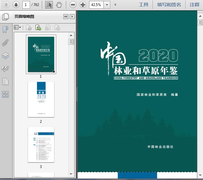This screenshot has height=180, width=203.
Task: Click the 42.5% zoom value field
Action: tap(96, 5)
